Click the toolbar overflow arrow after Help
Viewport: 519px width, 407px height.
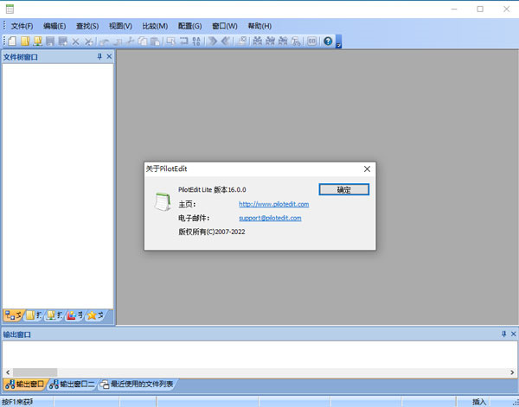coord(339,41)
